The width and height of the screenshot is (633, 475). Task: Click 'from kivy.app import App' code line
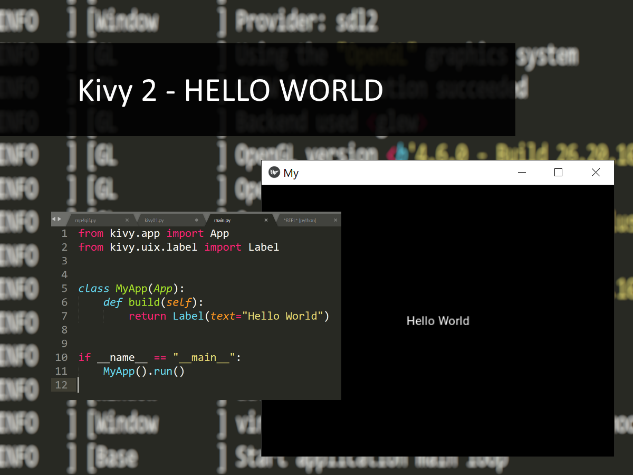154,233
